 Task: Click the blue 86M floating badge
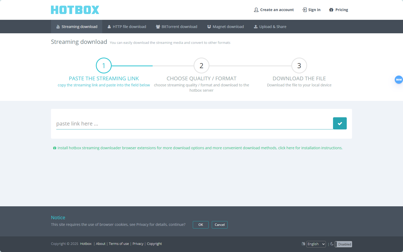point(399,80)
